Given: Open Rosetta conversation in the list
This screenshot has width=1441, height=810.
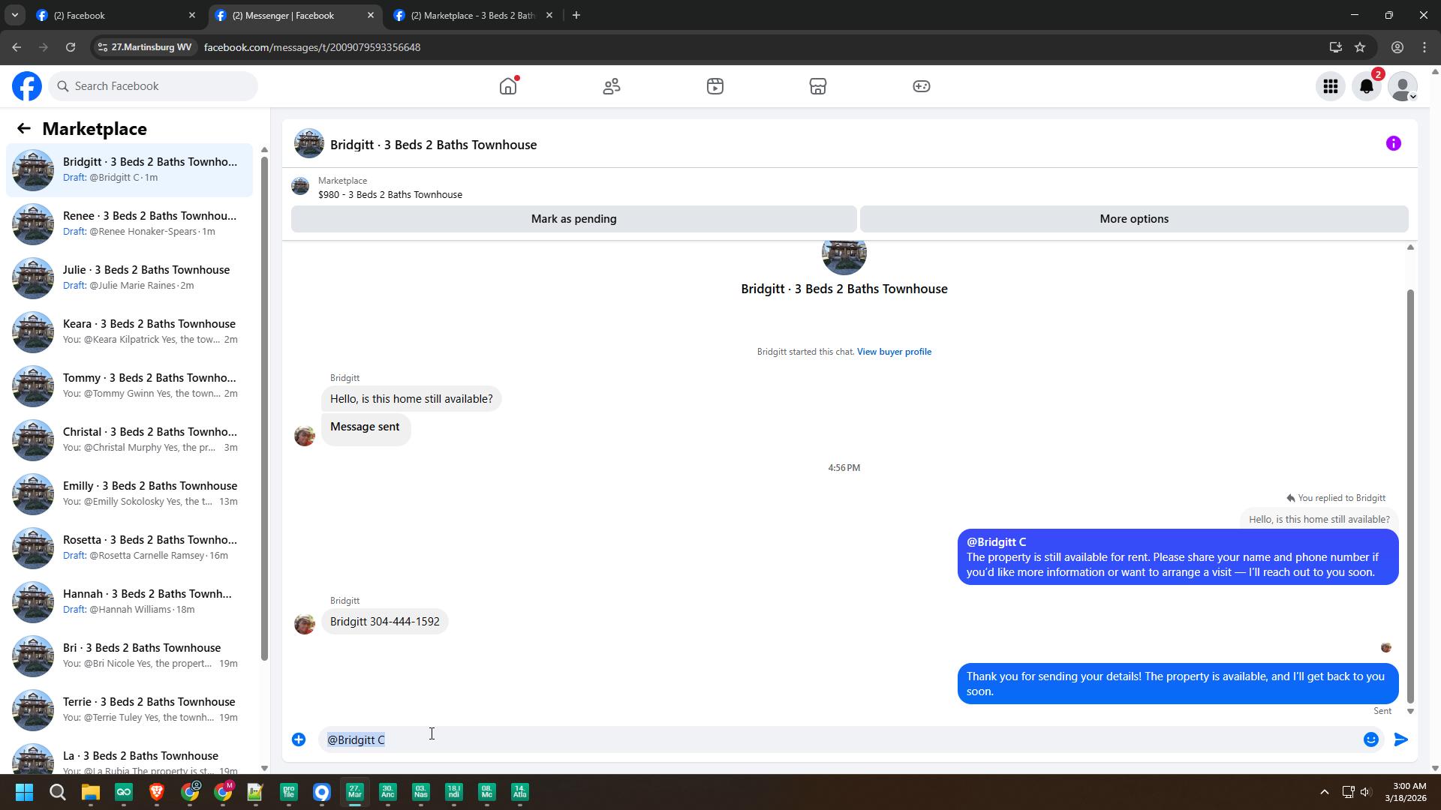Looking at the screenshot, I should [129, 547].
